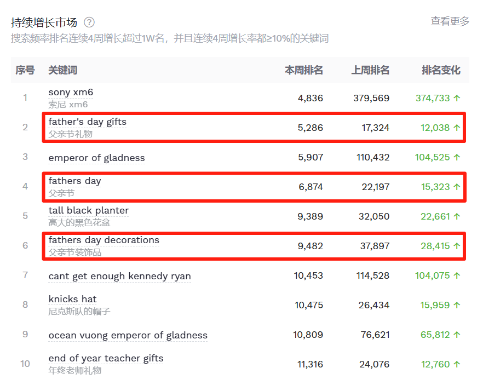483x391 pixels.
Task: Click this week's rank 9,389
Action: [310, 217]
